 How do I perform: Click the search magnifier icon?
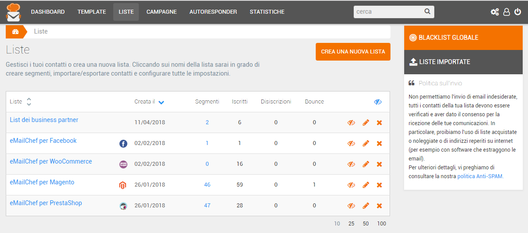[427, 12]
